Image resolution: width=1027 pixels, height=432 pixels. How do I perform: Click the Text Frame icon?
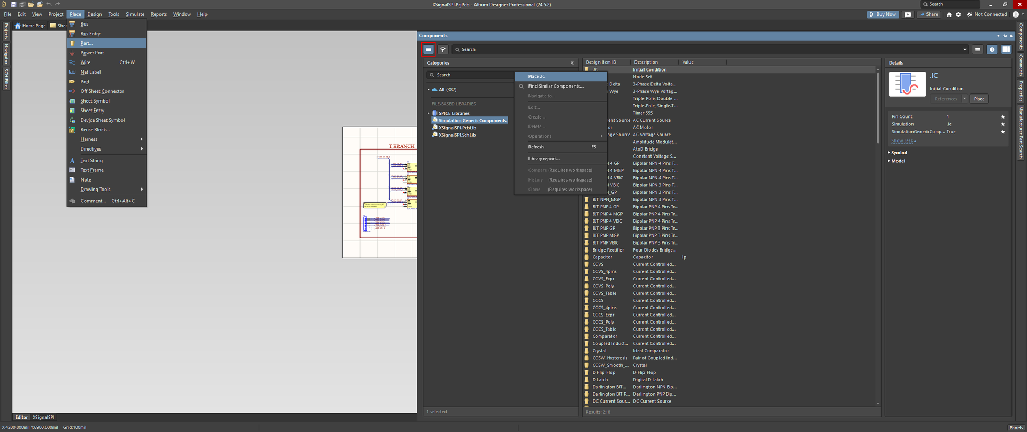tap(72, 170)
